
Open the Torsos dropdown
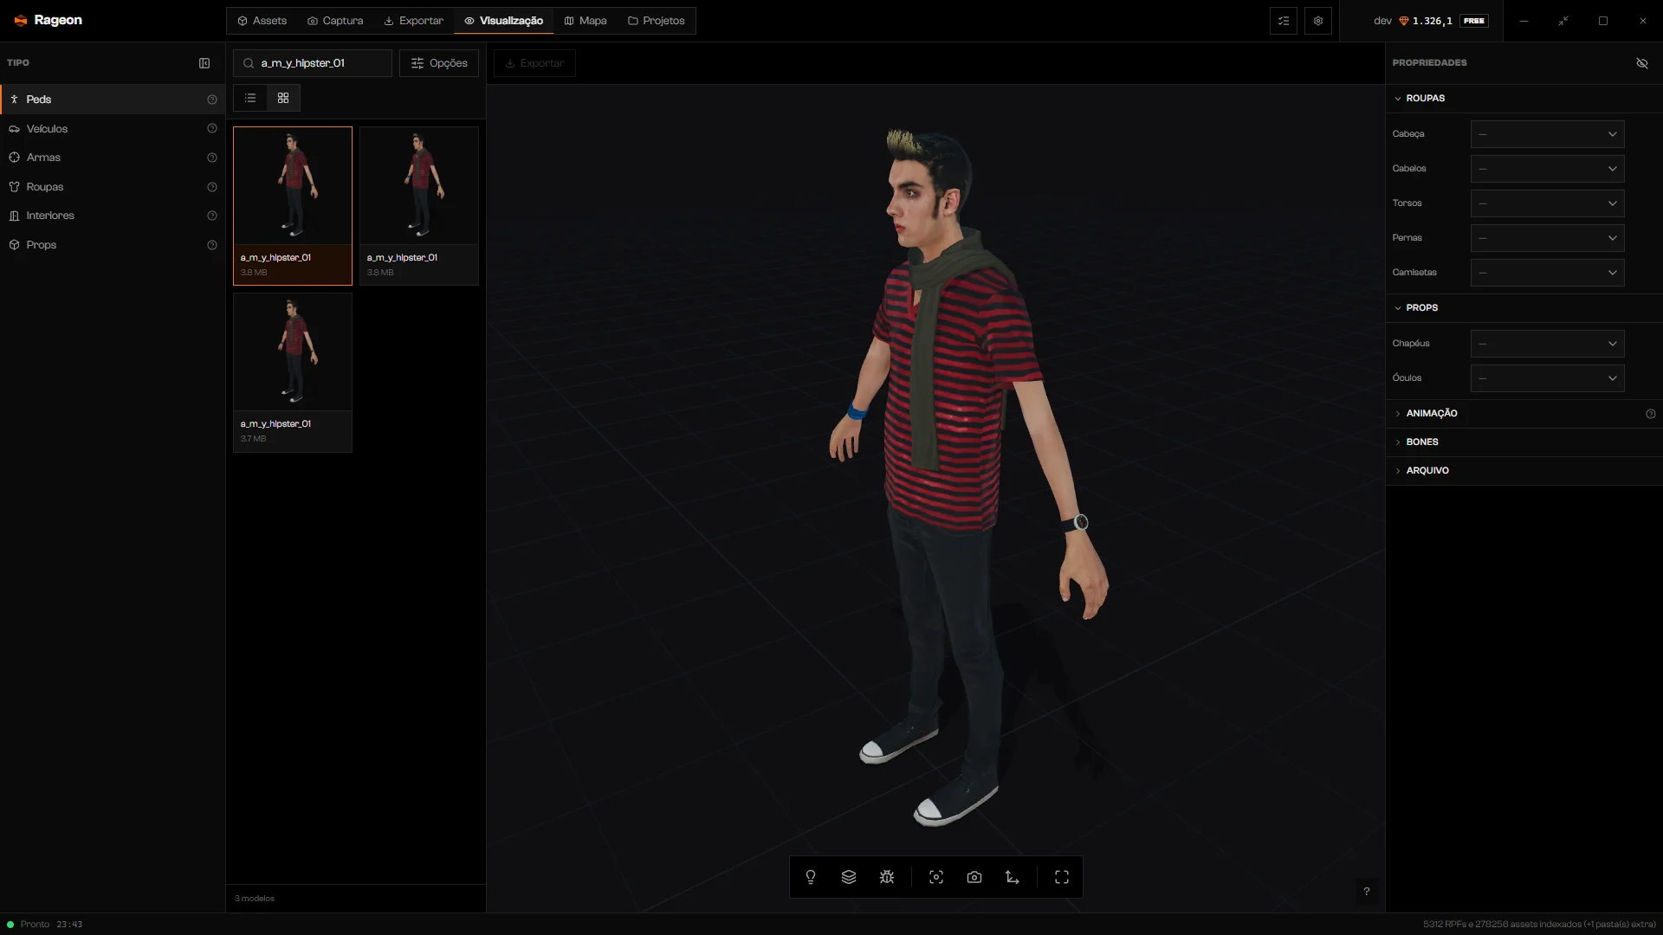1547,203
